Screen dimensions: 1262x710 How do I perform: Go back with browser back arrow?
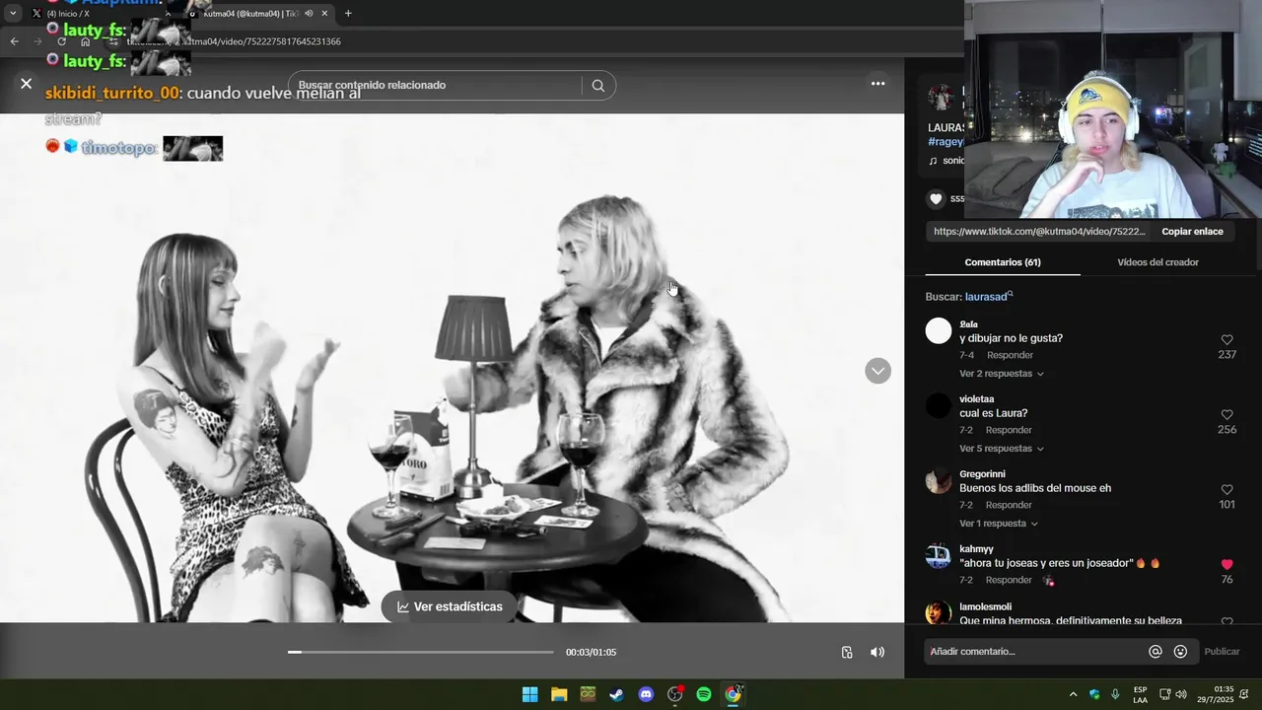[x=14, y=41]
